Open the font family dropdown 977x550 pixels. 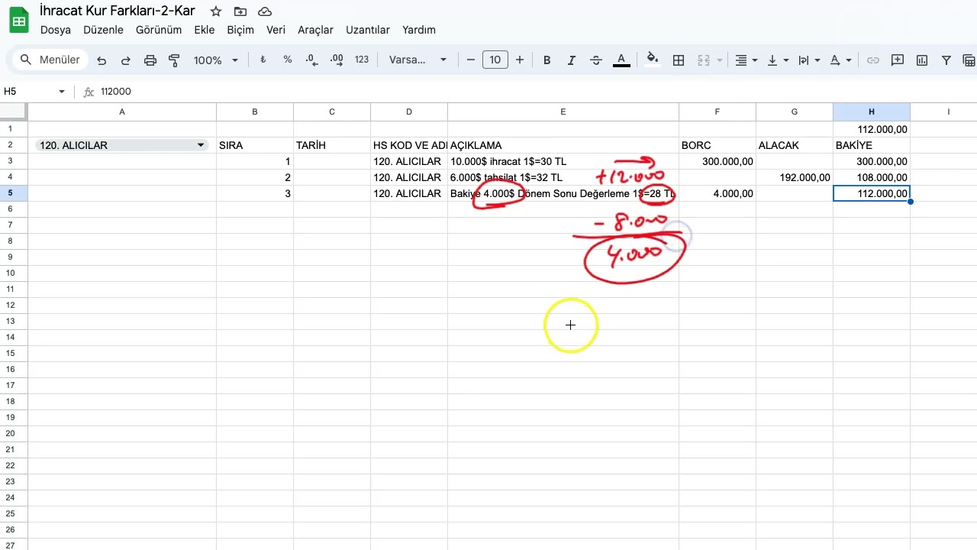[x=417, y=60]
